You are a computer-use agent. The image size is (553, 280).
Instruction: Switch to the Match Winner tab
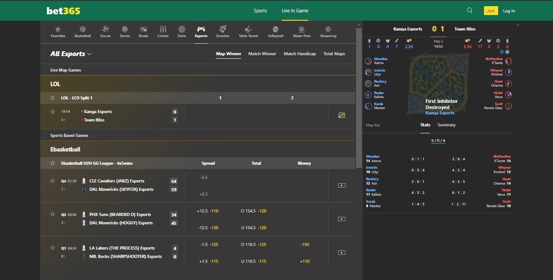262,54
